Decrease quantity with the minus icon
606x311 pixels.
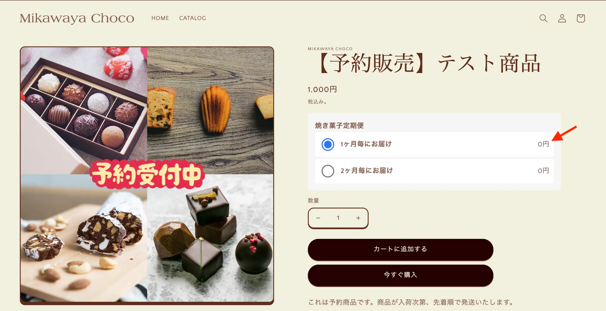(x=318, y=218)
